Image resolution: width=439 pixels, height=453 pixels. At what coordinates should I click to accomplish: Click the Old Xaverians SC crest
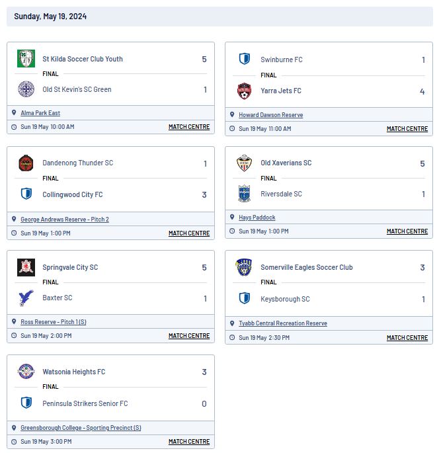coord(245,163)
